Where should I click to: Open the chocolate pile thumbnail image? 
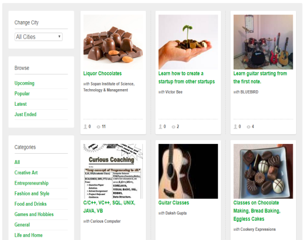[113, 42]
